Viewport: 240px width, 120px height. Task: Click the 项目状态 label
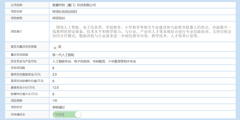16,107
